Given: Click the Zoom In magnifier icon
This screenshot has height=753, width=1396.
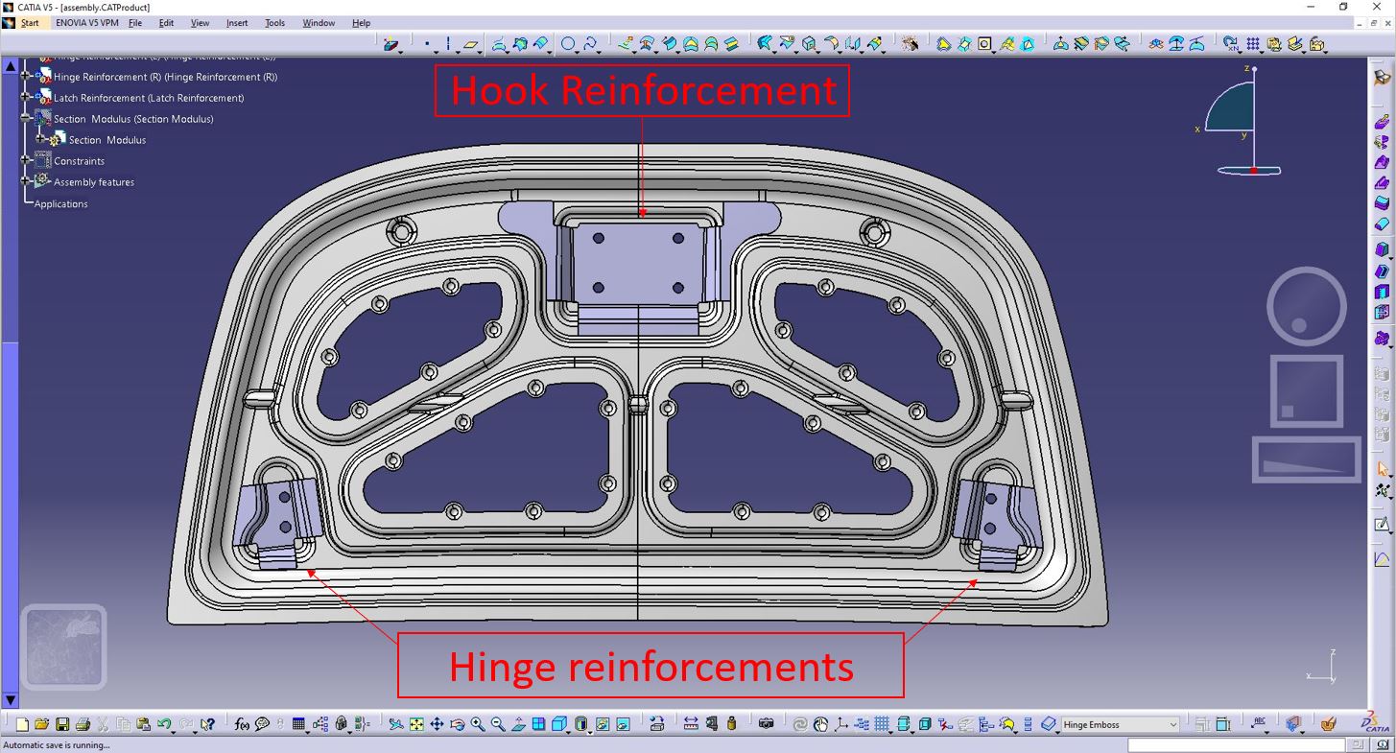Looking at the screenshot, I should (x=476, y=724).
